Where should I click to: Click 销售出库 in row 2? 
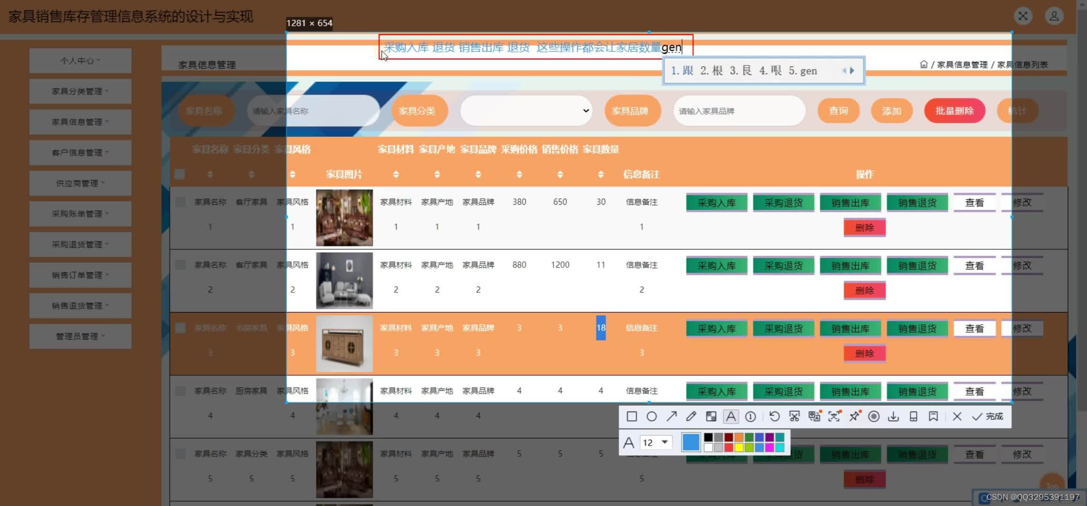(x=850, y=266)
